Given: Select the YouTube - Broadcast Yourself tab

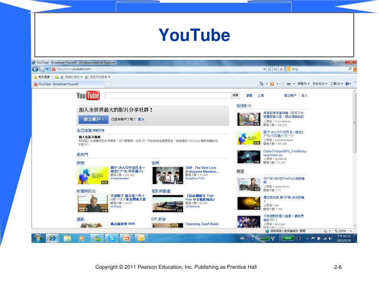Looking at the screenshot, I should pos(68,84).
